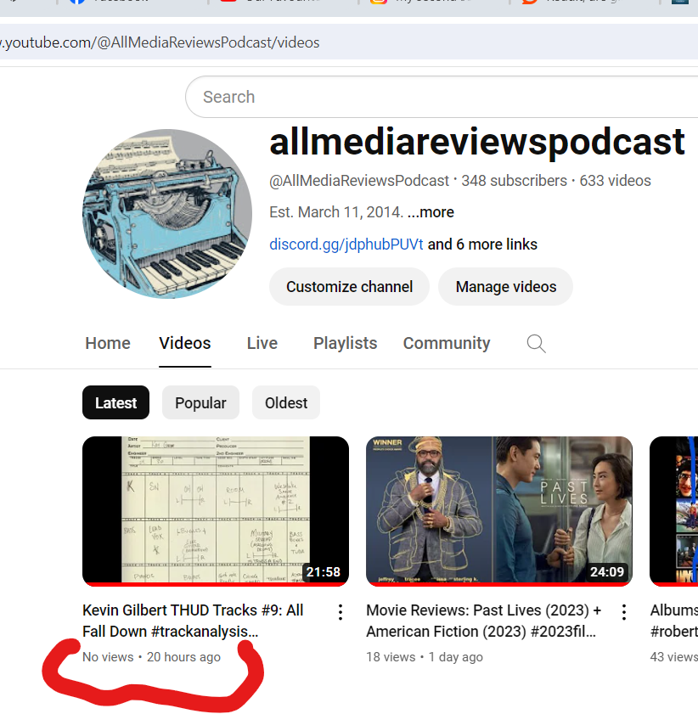Viewport: 698px width, 714px height.
Task: Click the 348 subscribers text
Action: [x=514, y=181]
